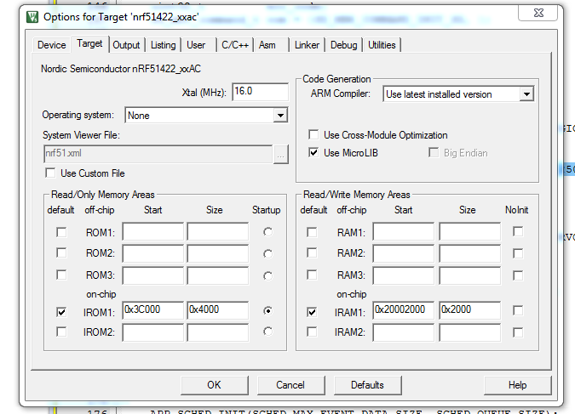Go to the Utilities tab
Viewport: 575px width, 414px height.
(x=382, y=45)
